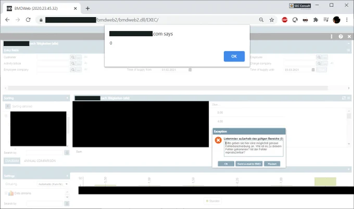Click the Employee ellipsis button
This screenshot has height=209, width=354.
(x=325, y=57)
